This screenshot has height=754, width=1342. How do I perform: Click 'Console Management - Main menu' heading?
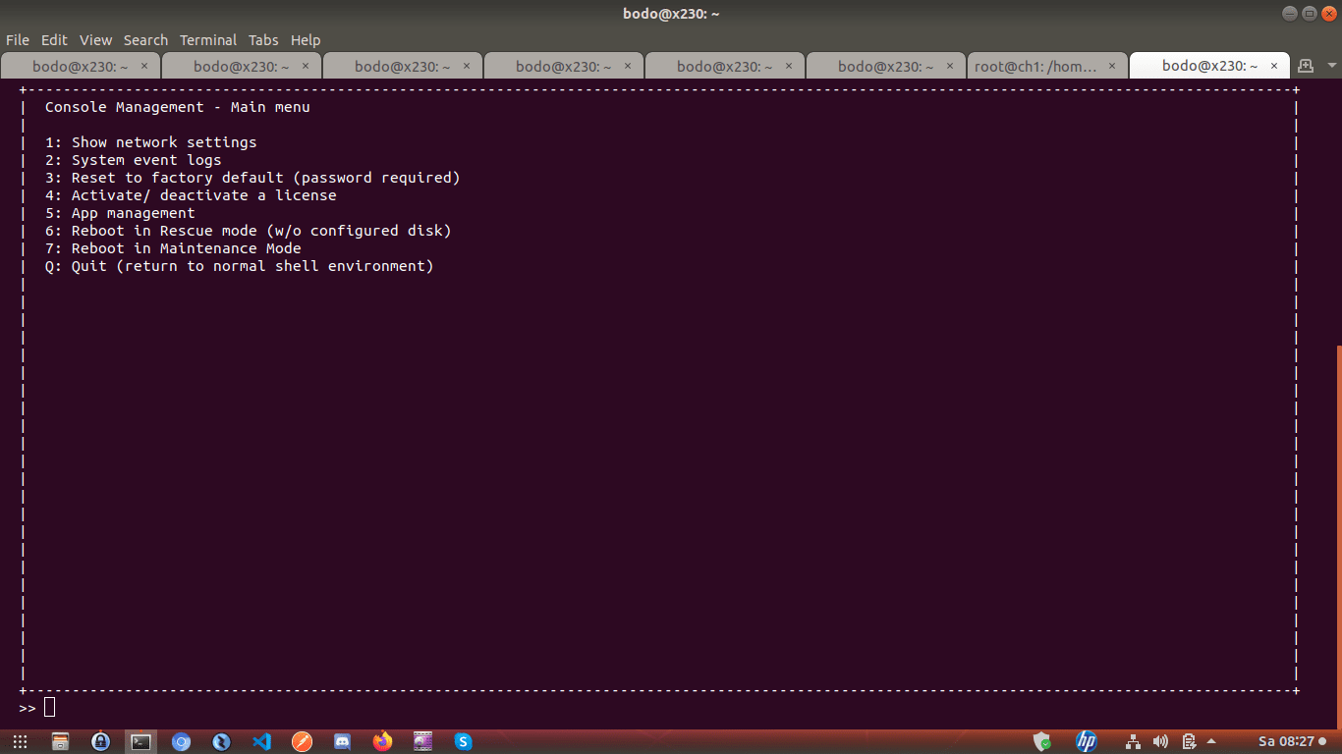click(177, 107)
